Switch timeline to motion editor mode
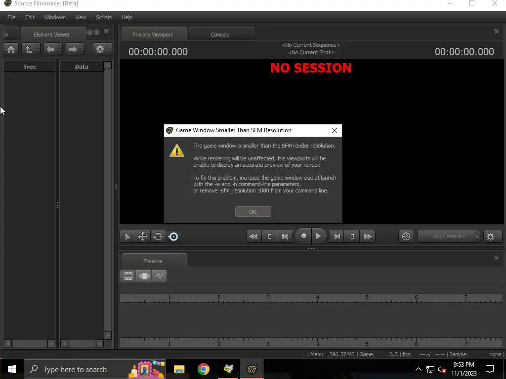 click(144, 276)
